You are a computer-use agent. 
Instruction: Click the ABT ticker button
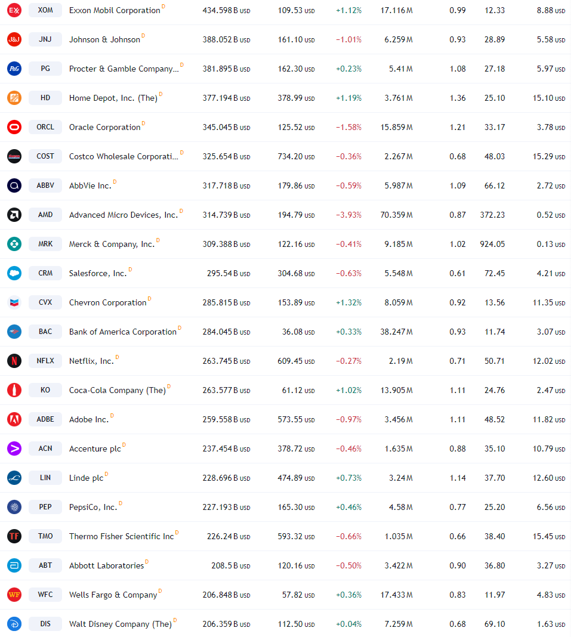click(45, 565)
